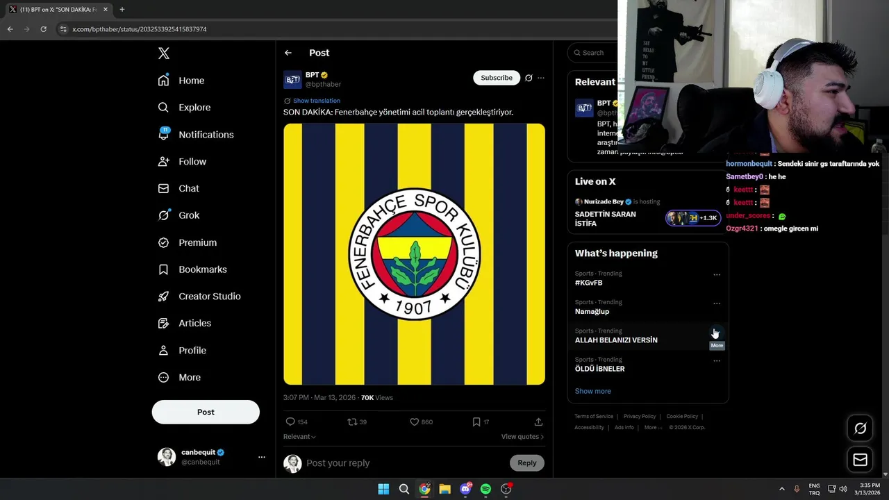
Task: Expand the Relevant replies sort dropdown
Action: pos(299,437)
